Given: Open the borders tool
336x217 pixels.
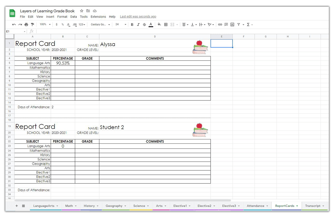Looking at the screenshot, I should [166, 25].
